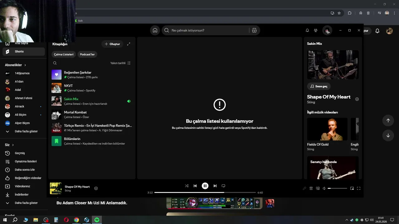Skip to next track
This screenshot has height=224, width=399.
(x=215, y=186)
